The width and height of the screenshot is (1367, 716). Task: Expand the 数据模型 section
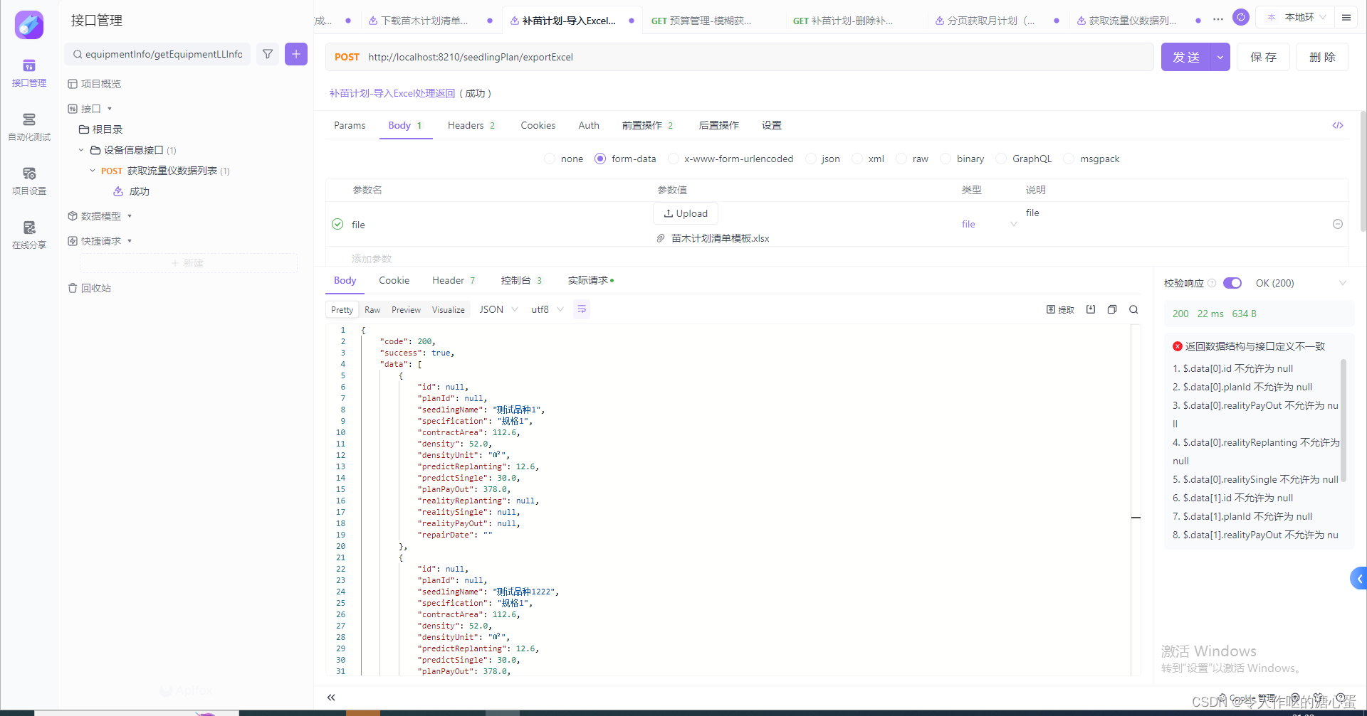point(130,216)
